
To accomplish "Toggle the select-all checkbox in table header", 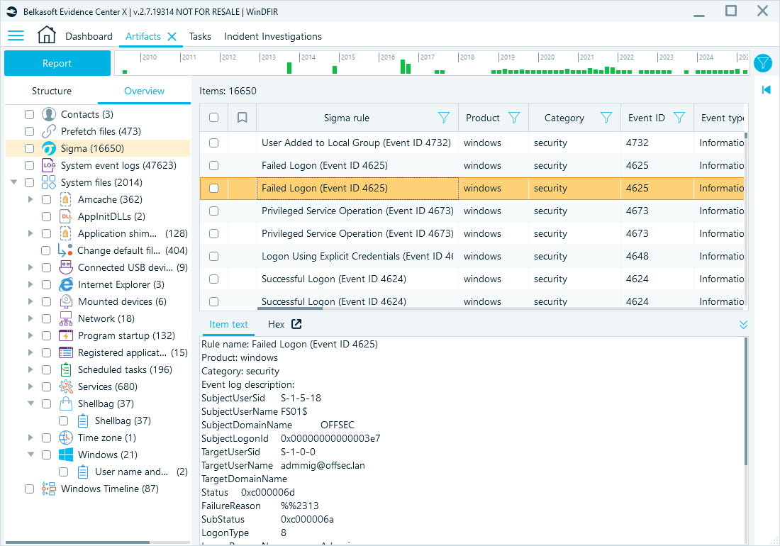I will coord(214,118).
